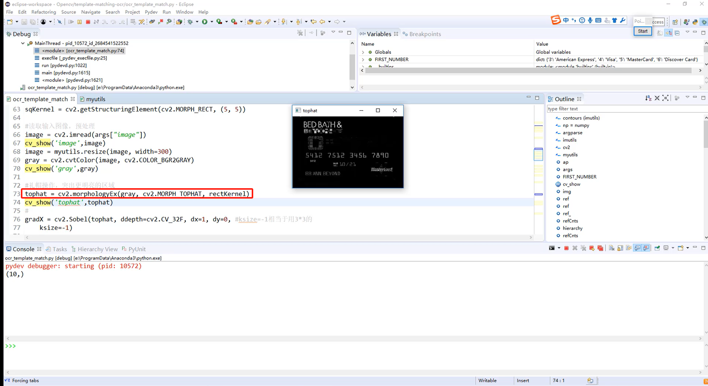708x386 pixels.
Task: Toggle Console scroll lock icon
Action: [x=620, y=248]
